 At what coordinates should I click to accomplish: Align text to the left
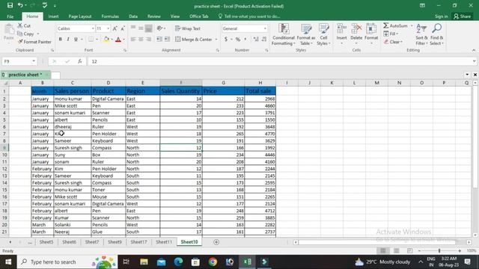coord(133,39)
